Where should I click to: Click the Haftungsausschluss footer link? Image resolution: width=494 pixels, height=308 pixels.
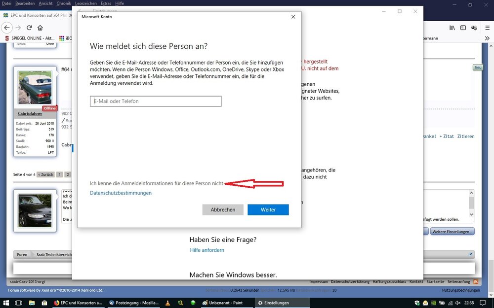click(x=389, y=282)
